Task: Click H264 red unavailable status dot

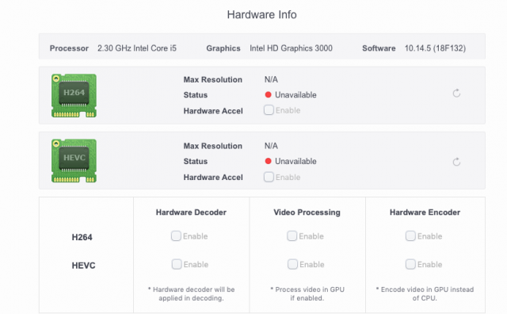Action: click(268, 95)
